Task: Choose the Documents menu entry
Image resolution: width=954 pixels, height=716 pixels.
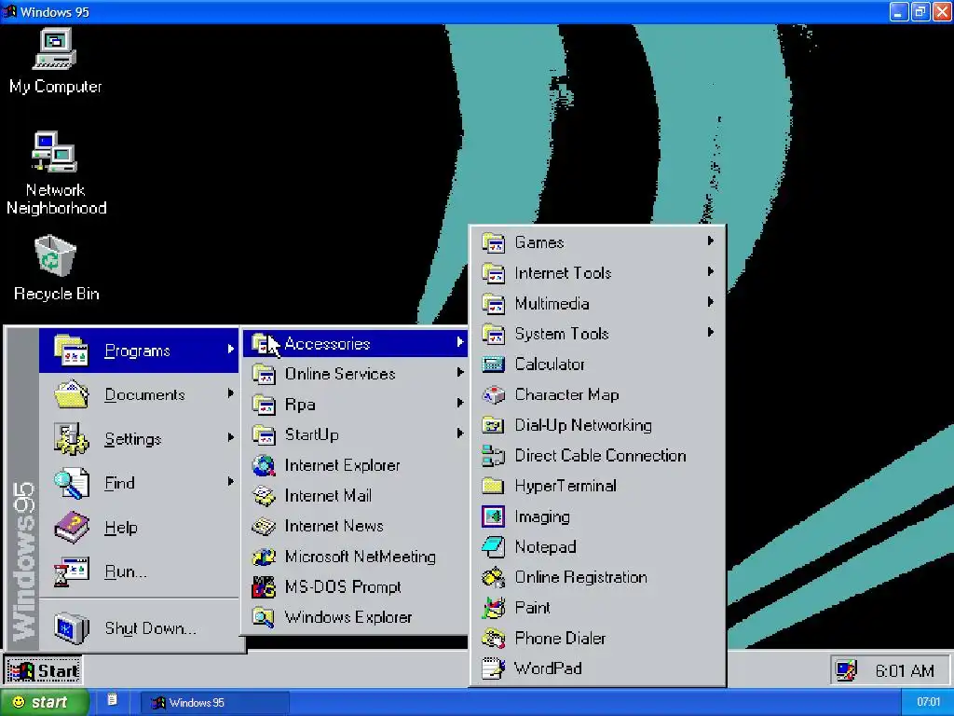Action: point(140,394)
